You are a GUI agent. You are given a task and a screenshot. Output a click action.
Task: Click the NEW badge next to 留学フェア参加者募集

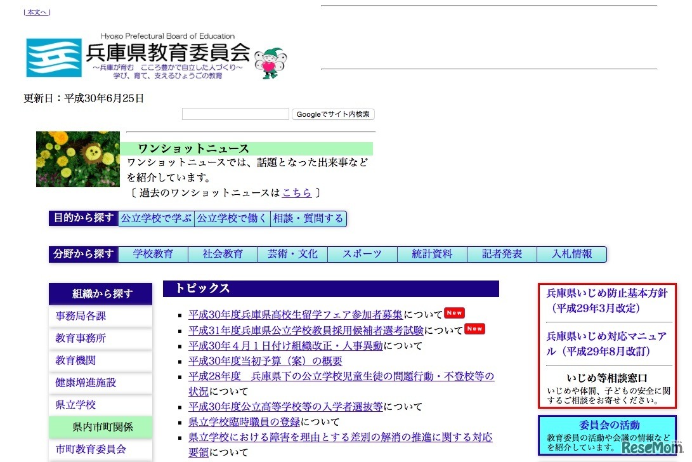[x=454, y=313]
